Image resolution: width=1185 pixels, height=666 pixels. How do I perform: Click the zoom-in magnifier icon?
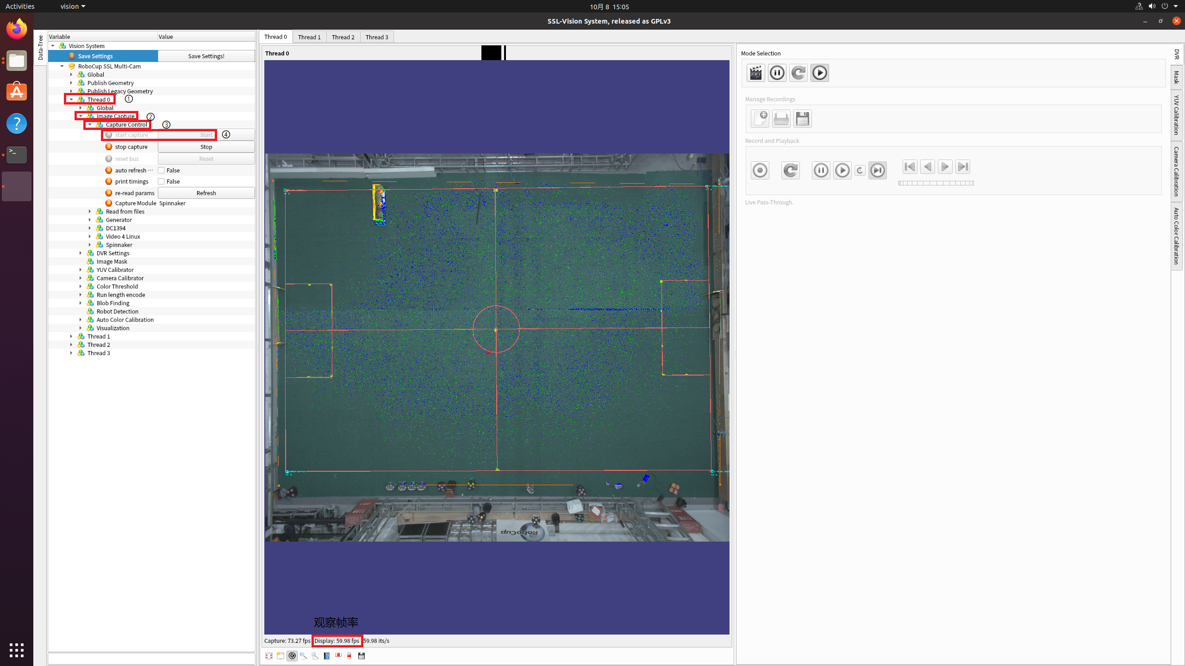coord(303,656)
